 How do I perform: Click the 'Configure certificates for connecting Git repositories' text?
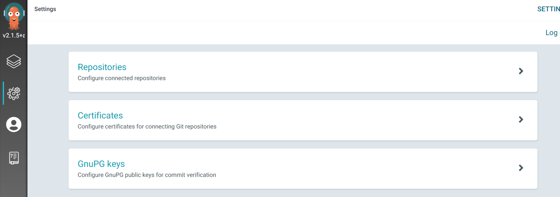(x=147, y=127)
